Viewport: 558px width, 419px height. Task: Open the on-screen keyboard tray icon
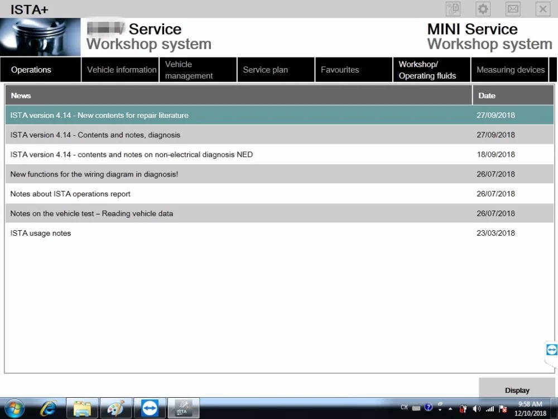[x=416, y=408]
